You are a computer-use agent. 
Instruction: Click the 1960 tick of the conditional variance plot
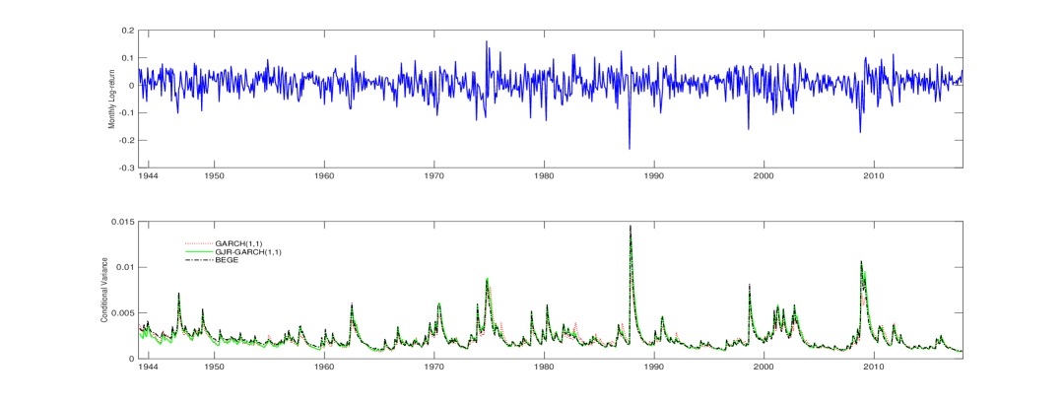coord(324,366)
